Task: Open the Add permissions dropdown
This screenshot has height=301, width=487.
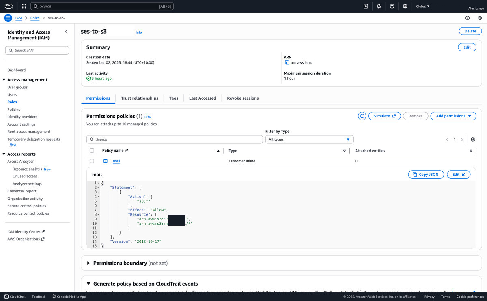Action: (453, 116)
